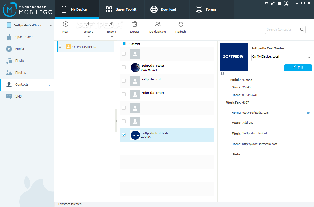Screen dimensions: 314x207
Task: Open the http://www.softpedia.com link
Action: pos(259,144)
